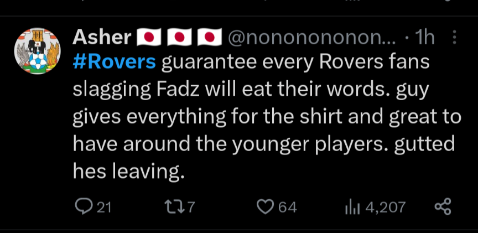Click the third Japan flag emoji in name
The image size is (478, 233).
point(210,38)
